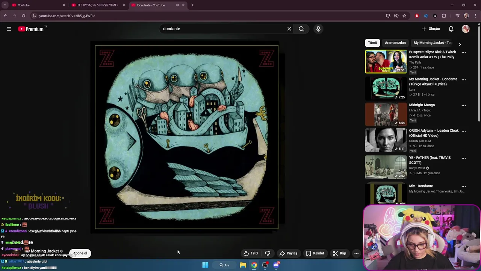Click the Oluştur create button

pyautogui.click(x=431, y=29)
